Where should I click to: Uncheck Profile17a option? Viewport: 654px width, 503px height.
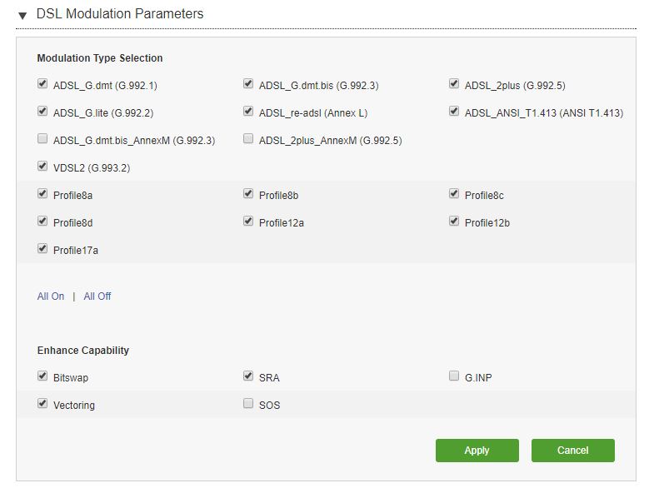tap(42, 248)
